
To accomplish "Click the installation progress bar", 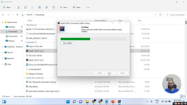I will pyautogui.click(x=93, y=39).
